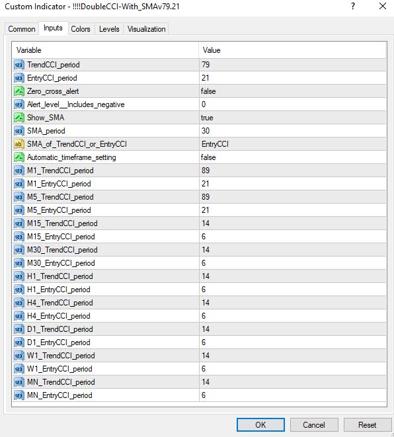Viewport: 394px width, 437px height.
Task: Close the Custom Indicator dialog
Action: [x=383, y=7]
